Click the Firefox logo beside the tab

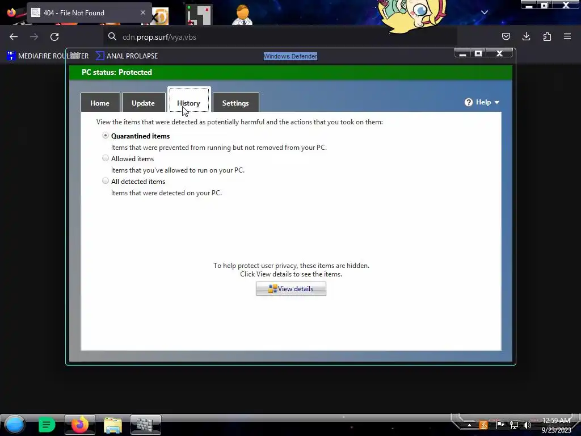point(11,12)
